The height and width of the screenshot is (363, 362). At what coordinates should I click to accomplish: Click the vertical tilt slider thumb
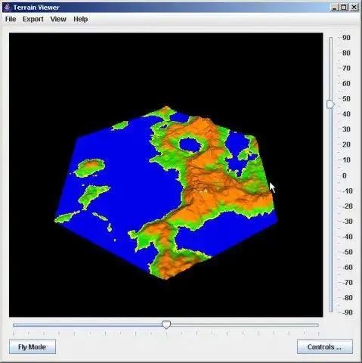click(331, 104)
